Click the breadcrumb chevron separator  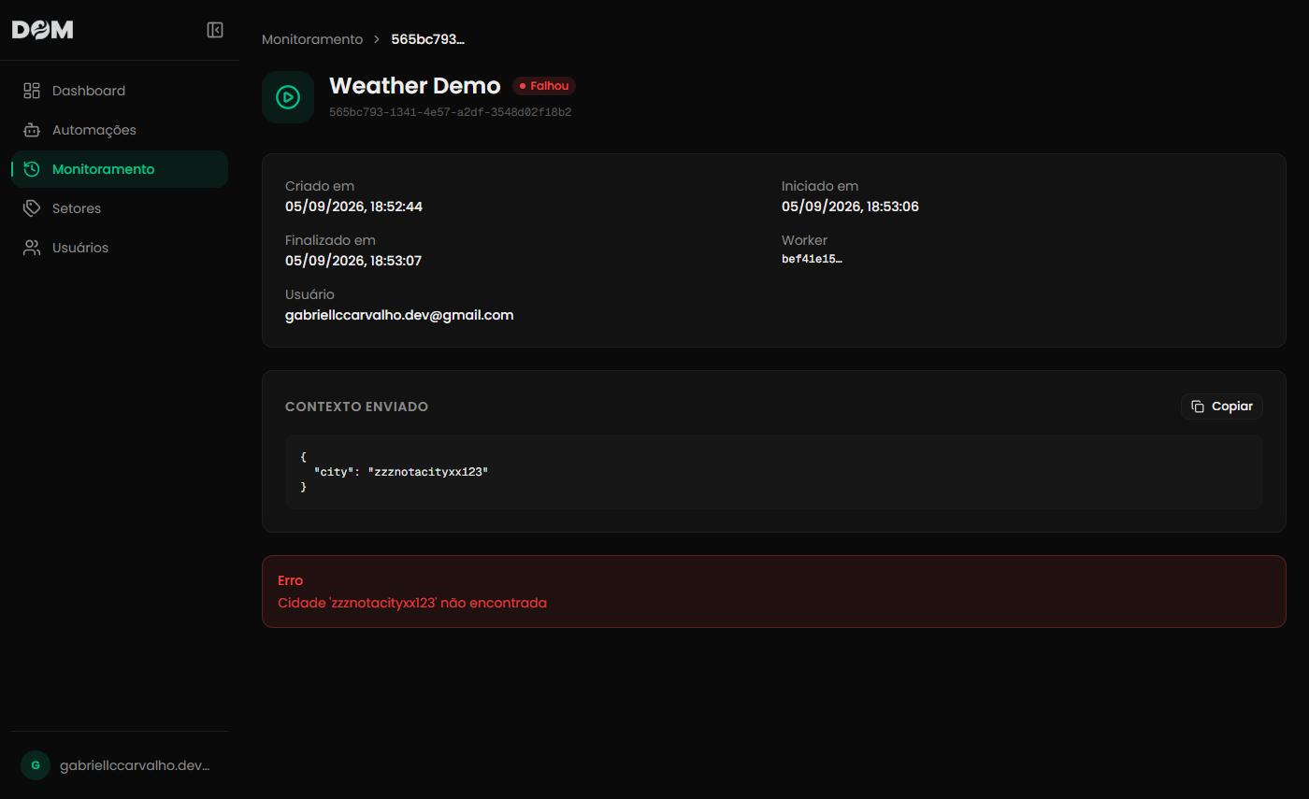pos(377,39)
